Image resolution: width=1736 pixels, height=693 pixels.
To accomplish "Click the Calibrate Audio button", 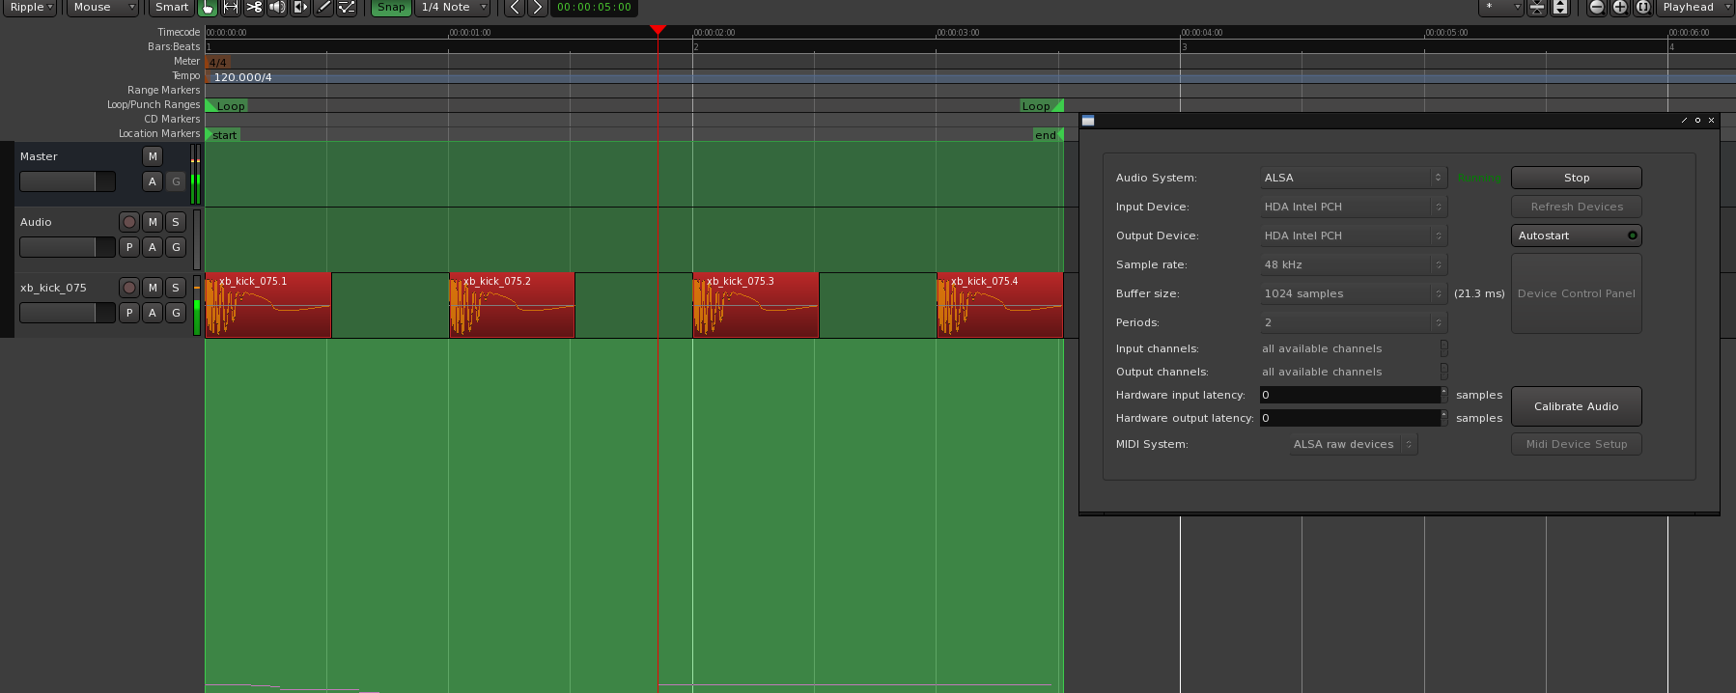I will 1576,406.
